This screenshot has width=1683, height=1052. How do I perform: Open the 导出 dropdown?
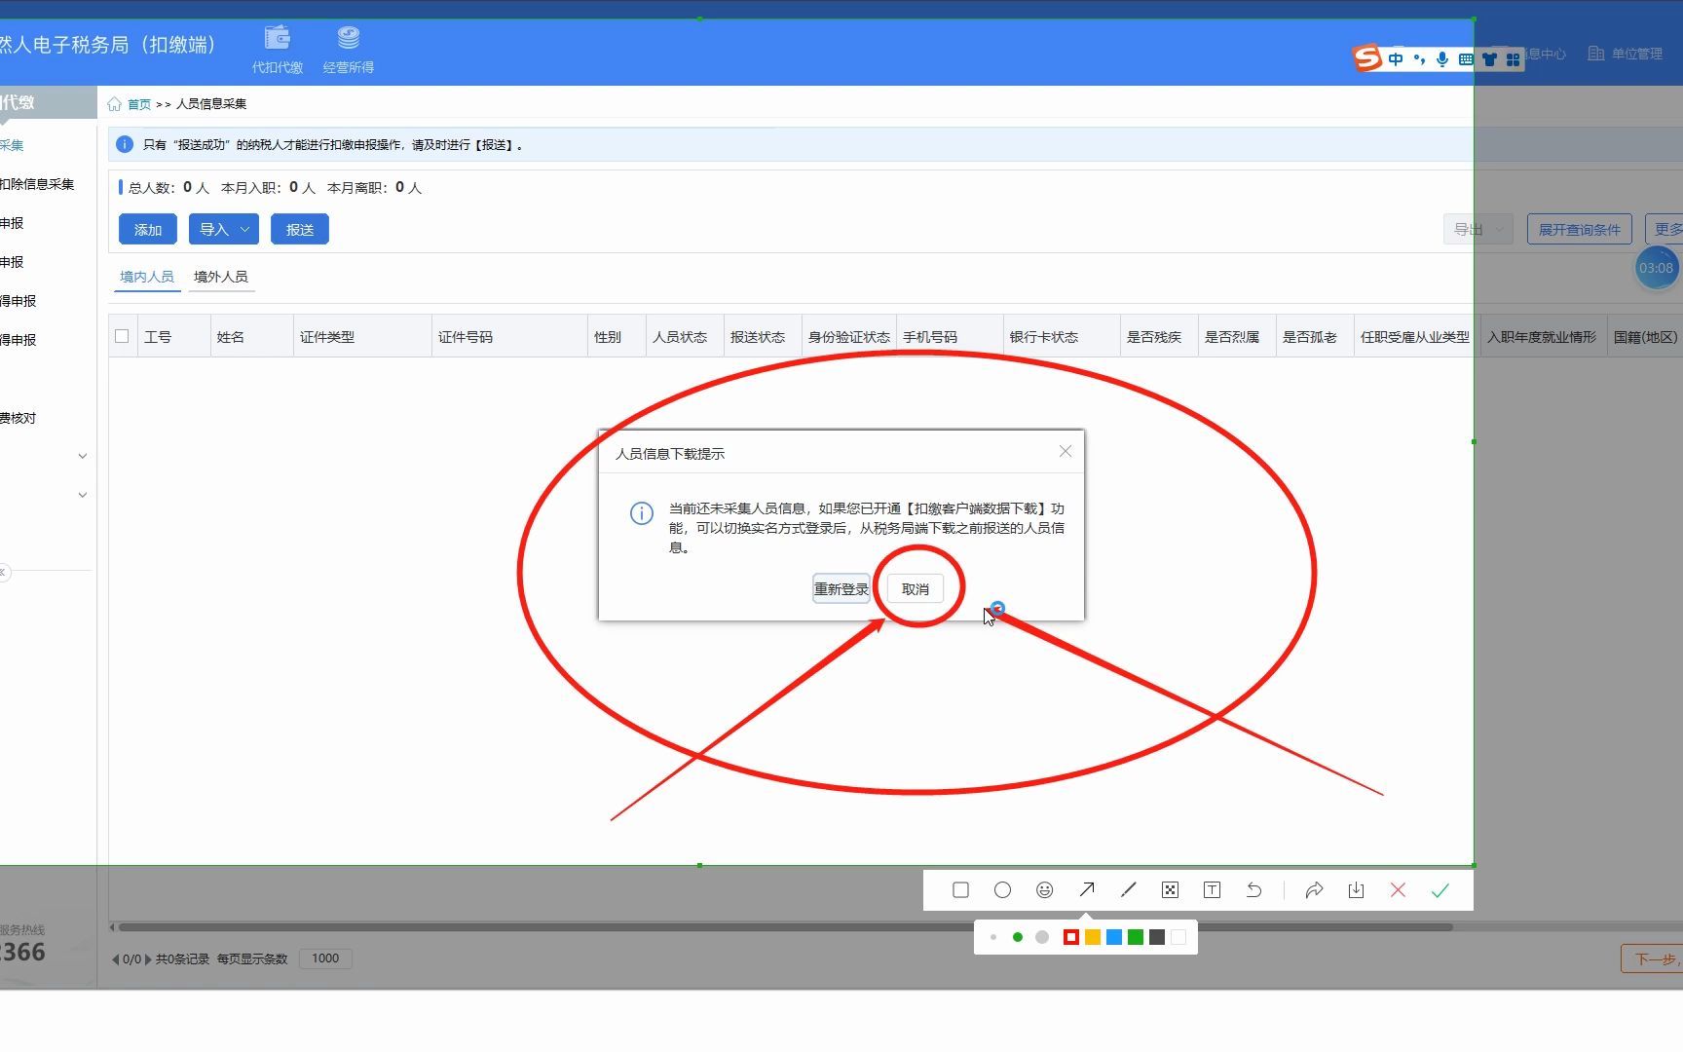[1478, 229]
